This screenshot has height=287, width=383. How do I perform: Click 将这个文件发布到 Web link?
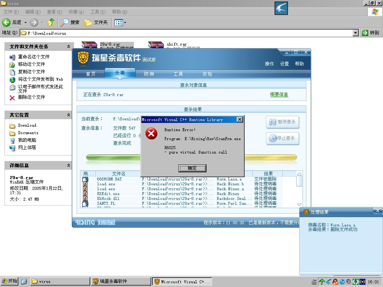click(40, 79)
